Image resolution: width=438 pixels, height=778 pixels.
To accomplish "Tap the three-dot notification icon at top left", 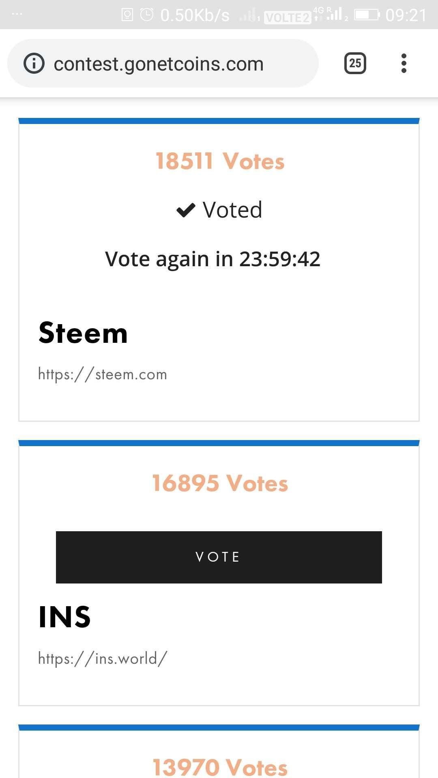I will [17, 14].
